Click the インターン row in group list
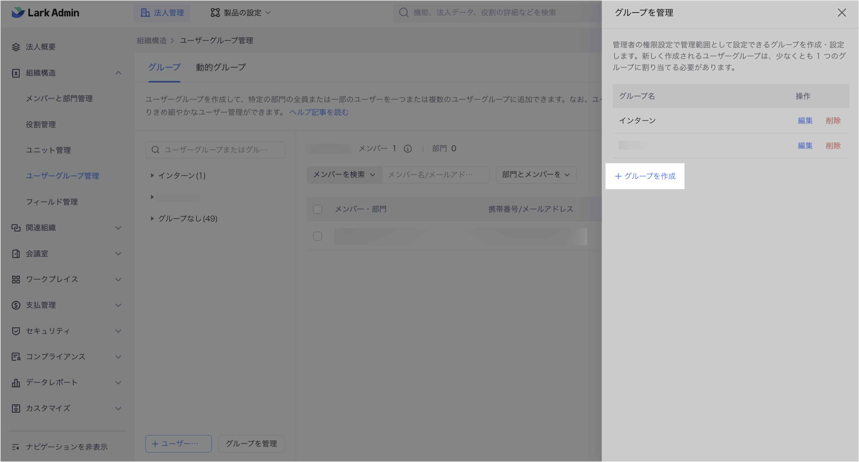 (731, 121)
